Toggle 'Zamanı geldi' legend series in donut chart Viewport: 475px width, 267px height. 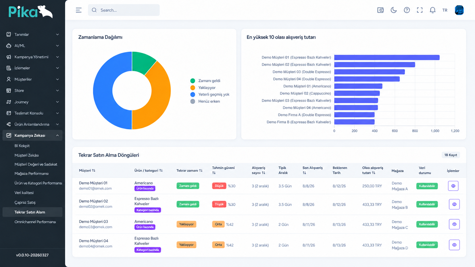[205, 81]
